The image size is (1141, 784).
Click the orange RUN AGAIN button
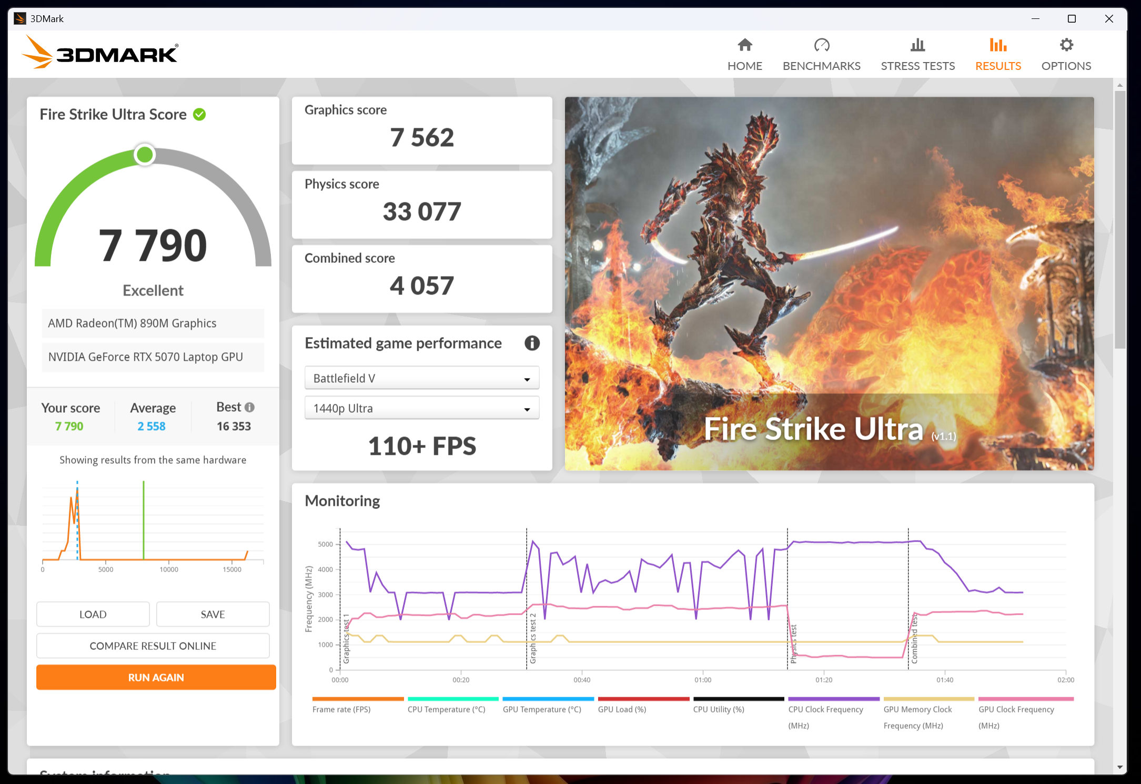coord(156,677)
